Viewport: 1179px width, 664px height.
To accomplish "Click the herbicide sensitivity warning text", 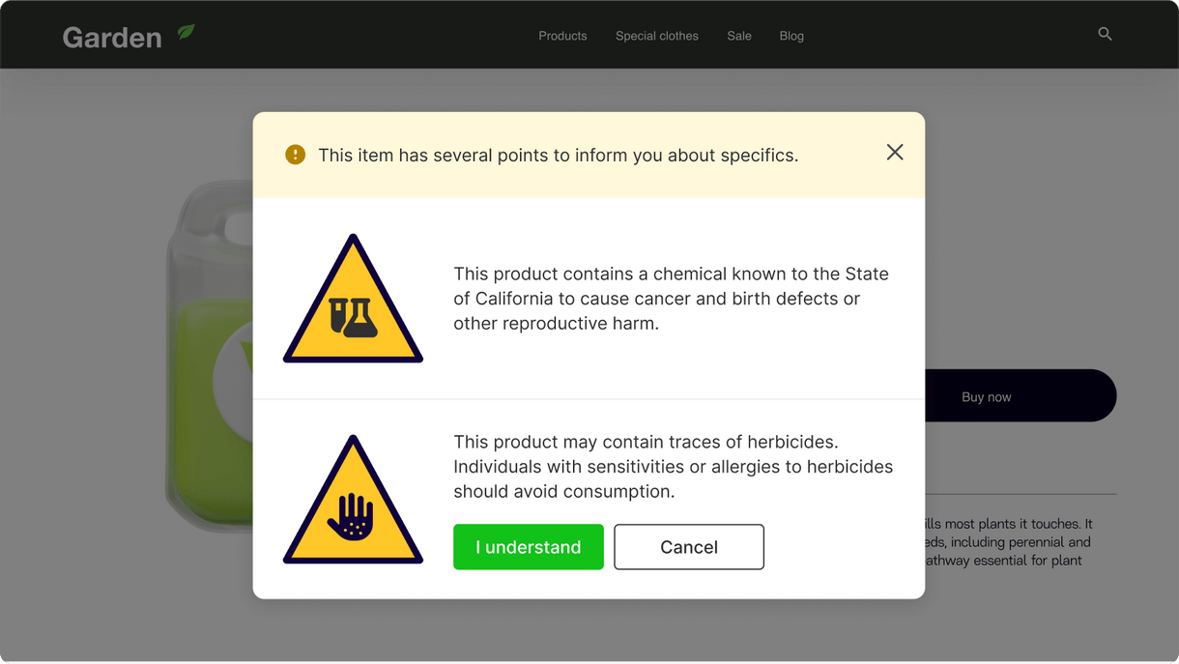I will point(673,466).
